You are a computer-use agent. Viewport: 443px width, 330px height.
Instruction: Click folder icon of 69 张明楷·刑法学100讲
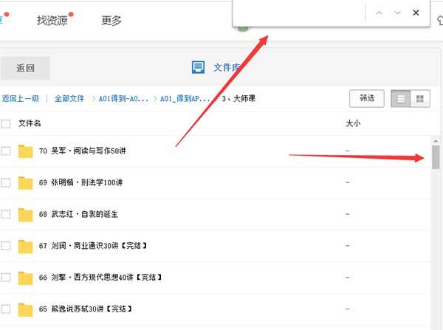[x=25, y=183]
